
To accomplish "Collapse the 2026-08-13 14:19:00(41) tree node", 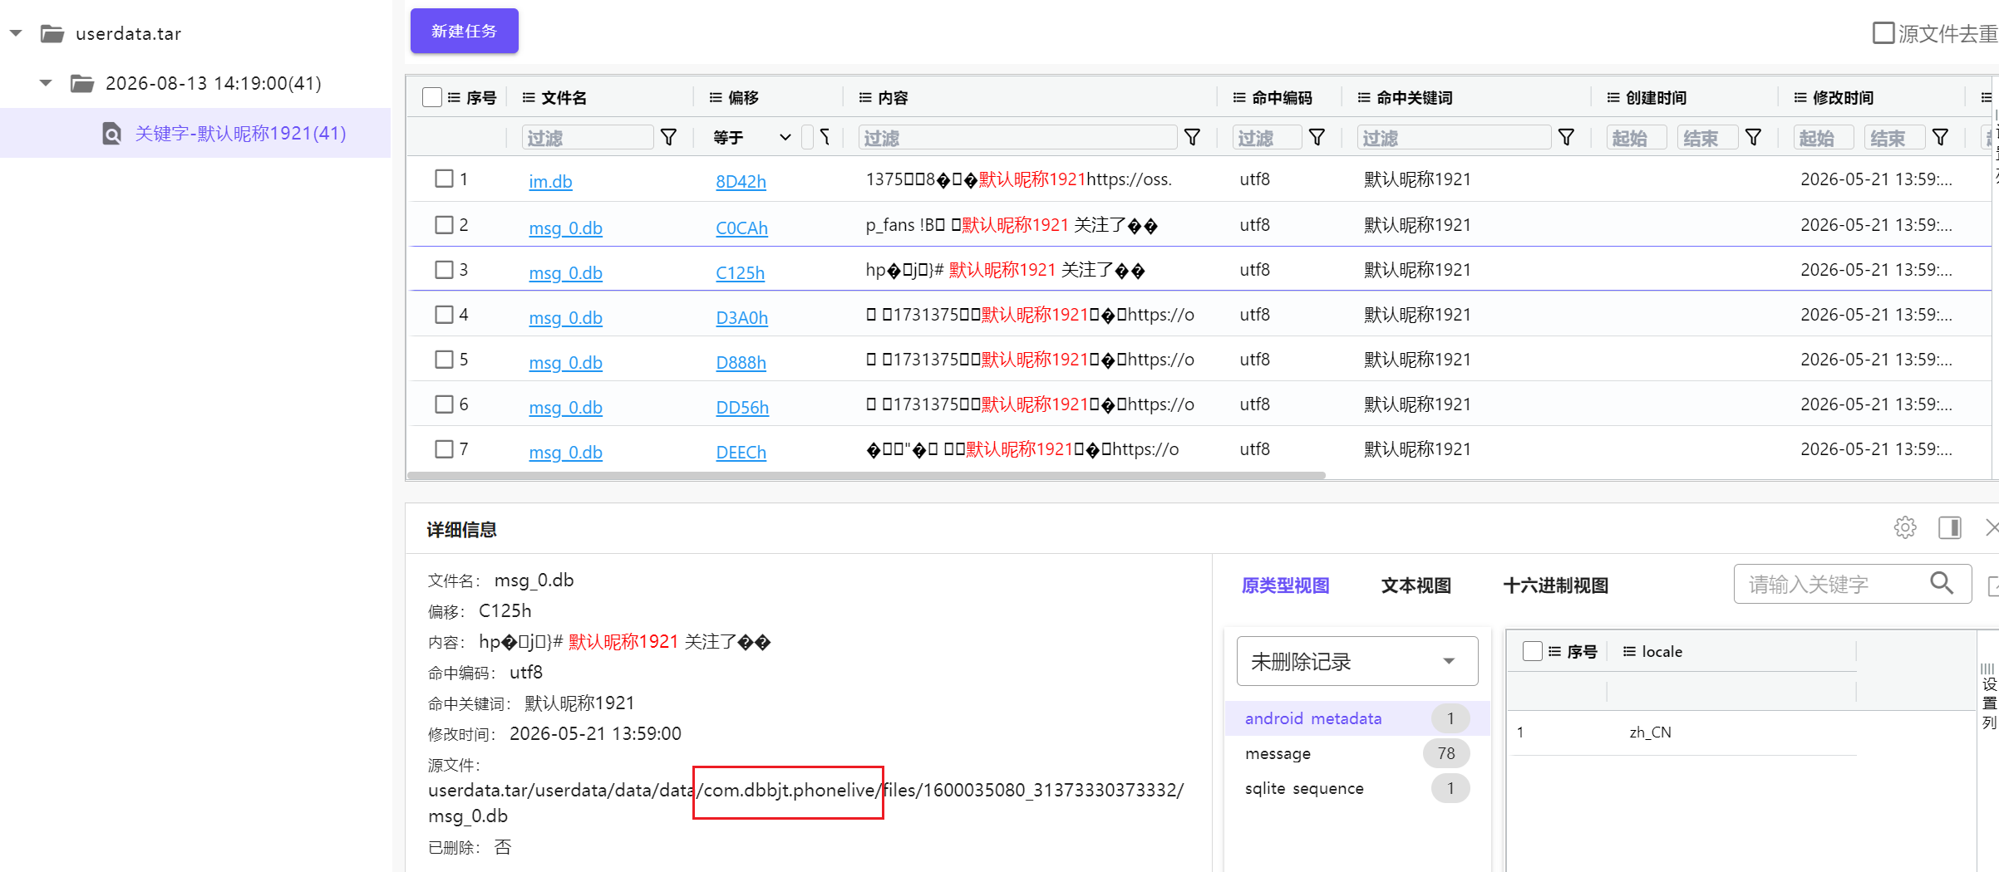I will (46, 83).
